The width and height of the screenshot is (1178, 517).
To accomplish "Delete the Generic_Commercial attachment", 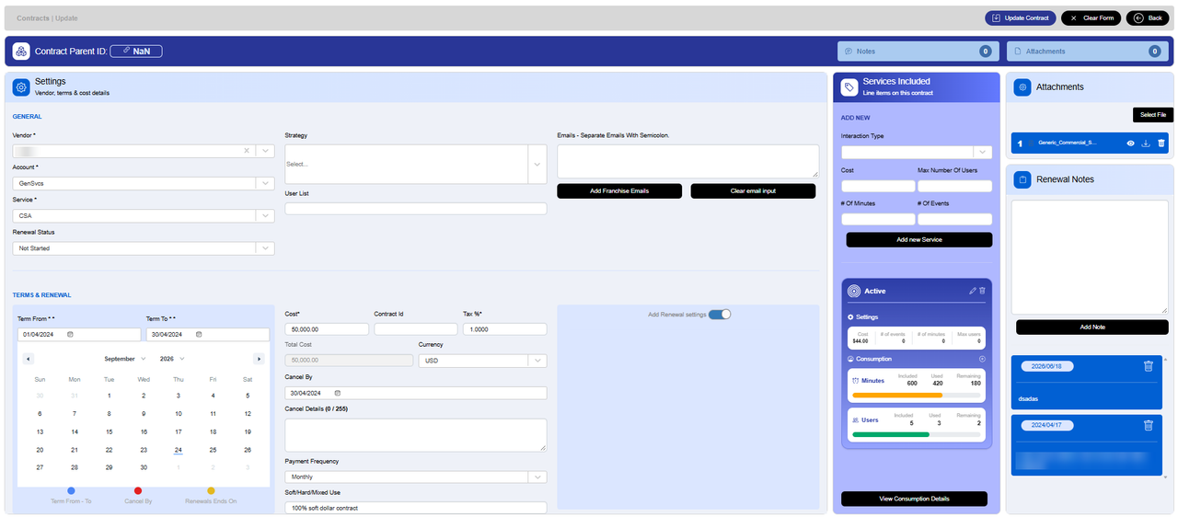I will (x=1161, y=143).
